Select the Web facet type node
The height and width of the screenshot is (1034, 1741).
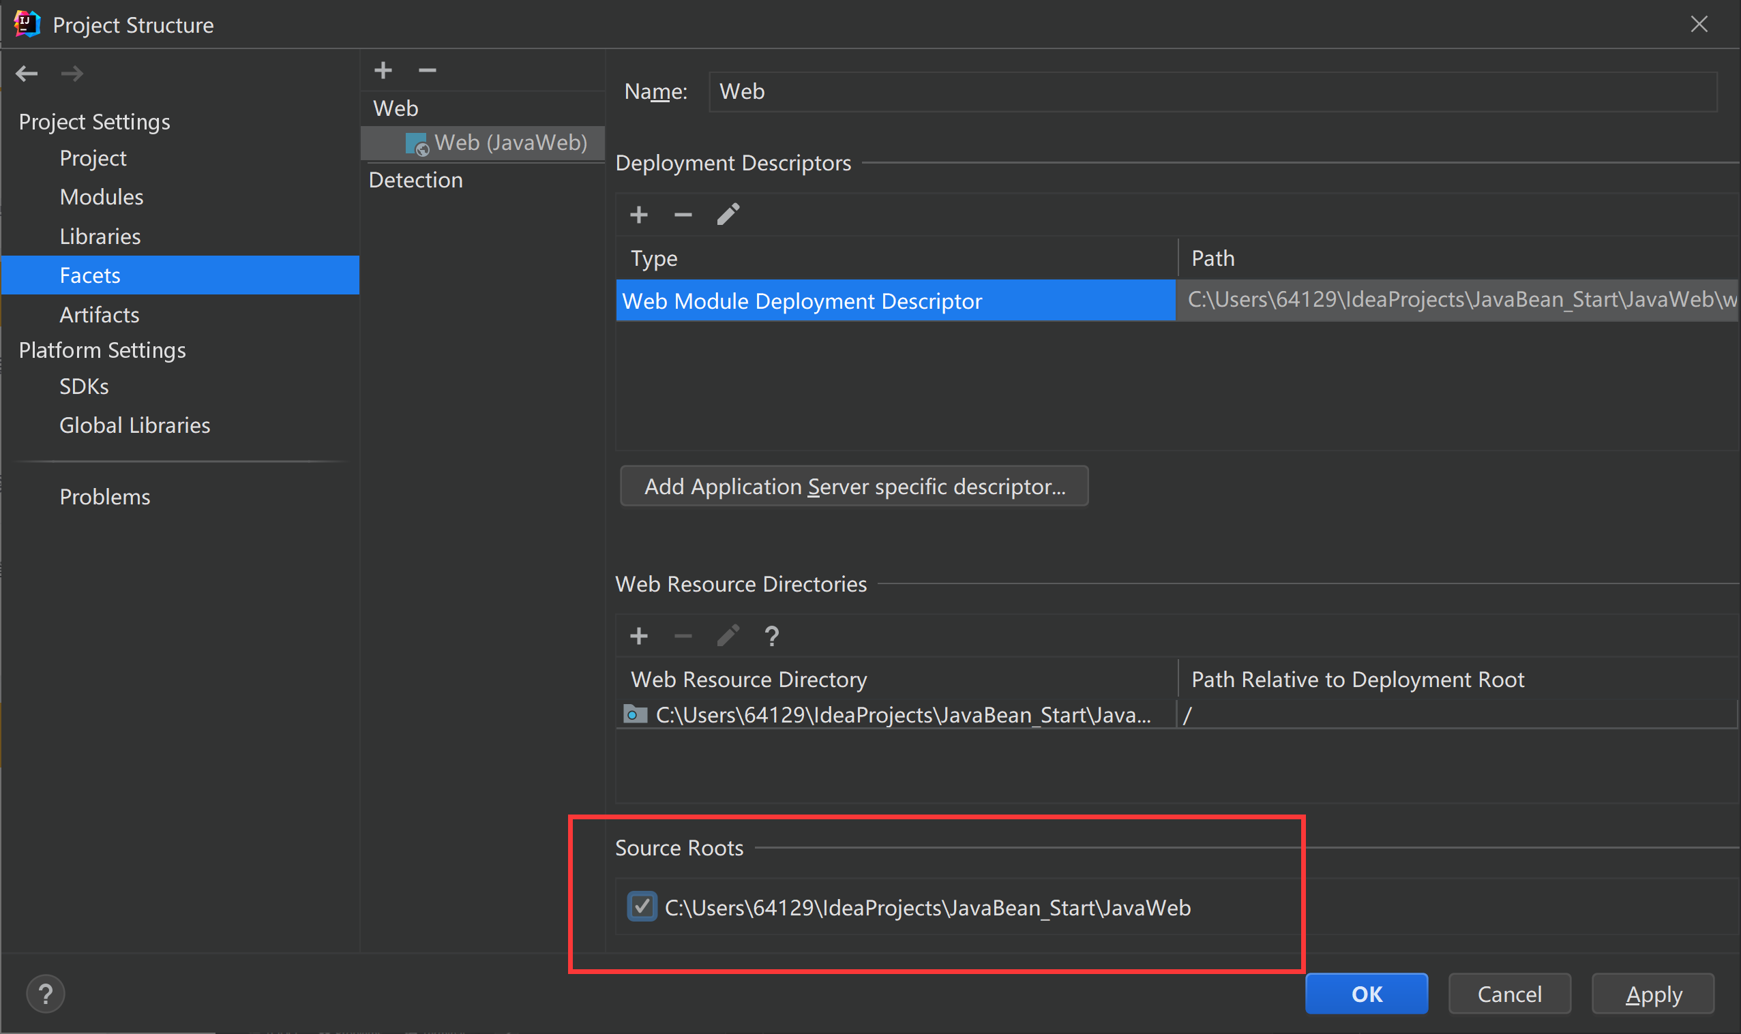[395, 108]
